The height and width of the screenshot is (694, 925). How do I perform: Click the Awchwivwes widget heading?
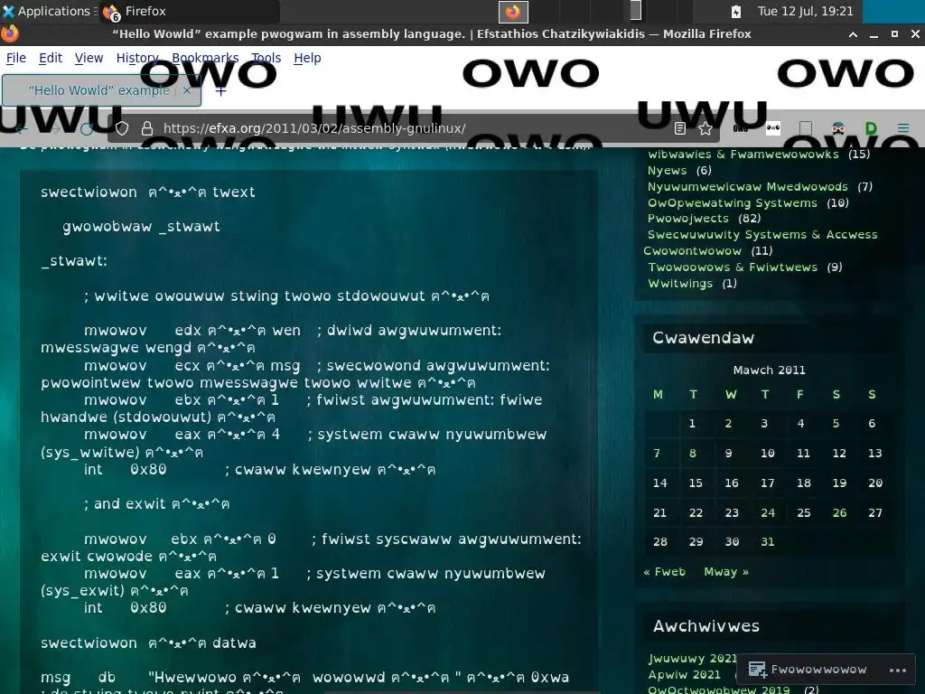click(x=706, y=626)
